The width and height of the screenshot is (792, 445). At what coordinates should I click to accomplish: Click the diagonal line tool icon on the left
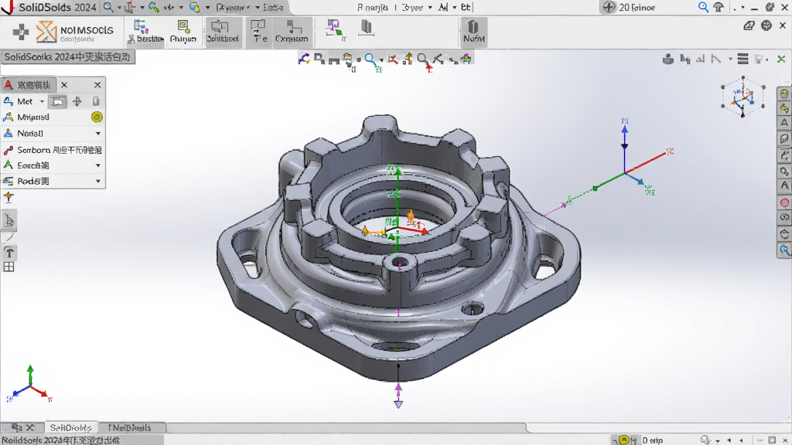(9, 237)
